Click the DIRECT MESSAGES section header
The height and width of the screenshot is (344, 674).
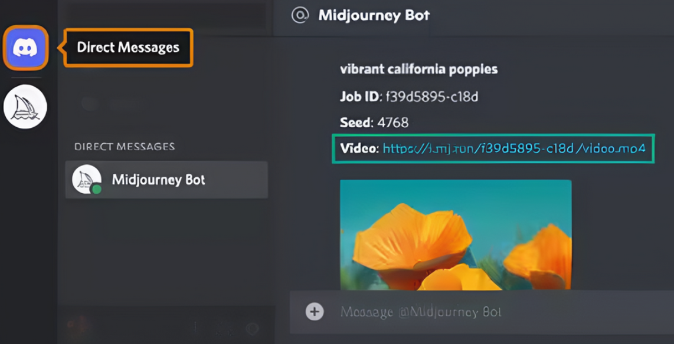coord(125,146)
